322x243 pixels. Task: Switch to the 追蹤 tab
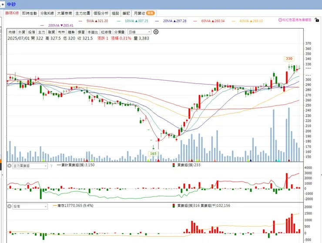click(115, 13)
